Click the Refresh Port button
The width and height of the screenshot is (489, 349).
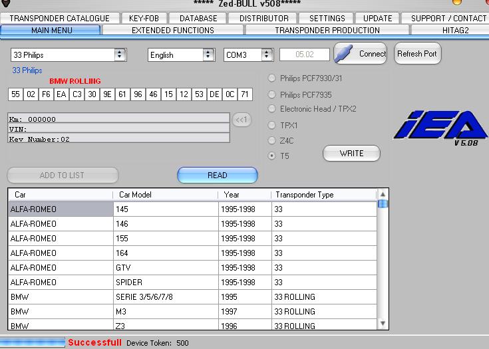(x=418, y=54)
